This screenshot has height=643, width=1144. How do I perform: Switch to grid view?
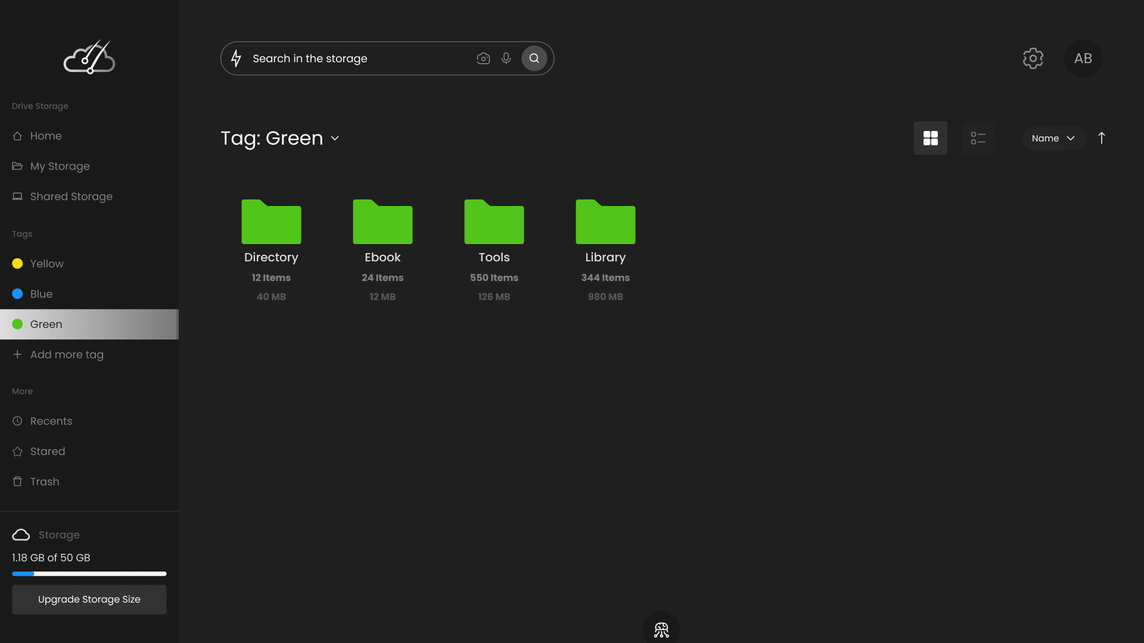coord(931,138)
